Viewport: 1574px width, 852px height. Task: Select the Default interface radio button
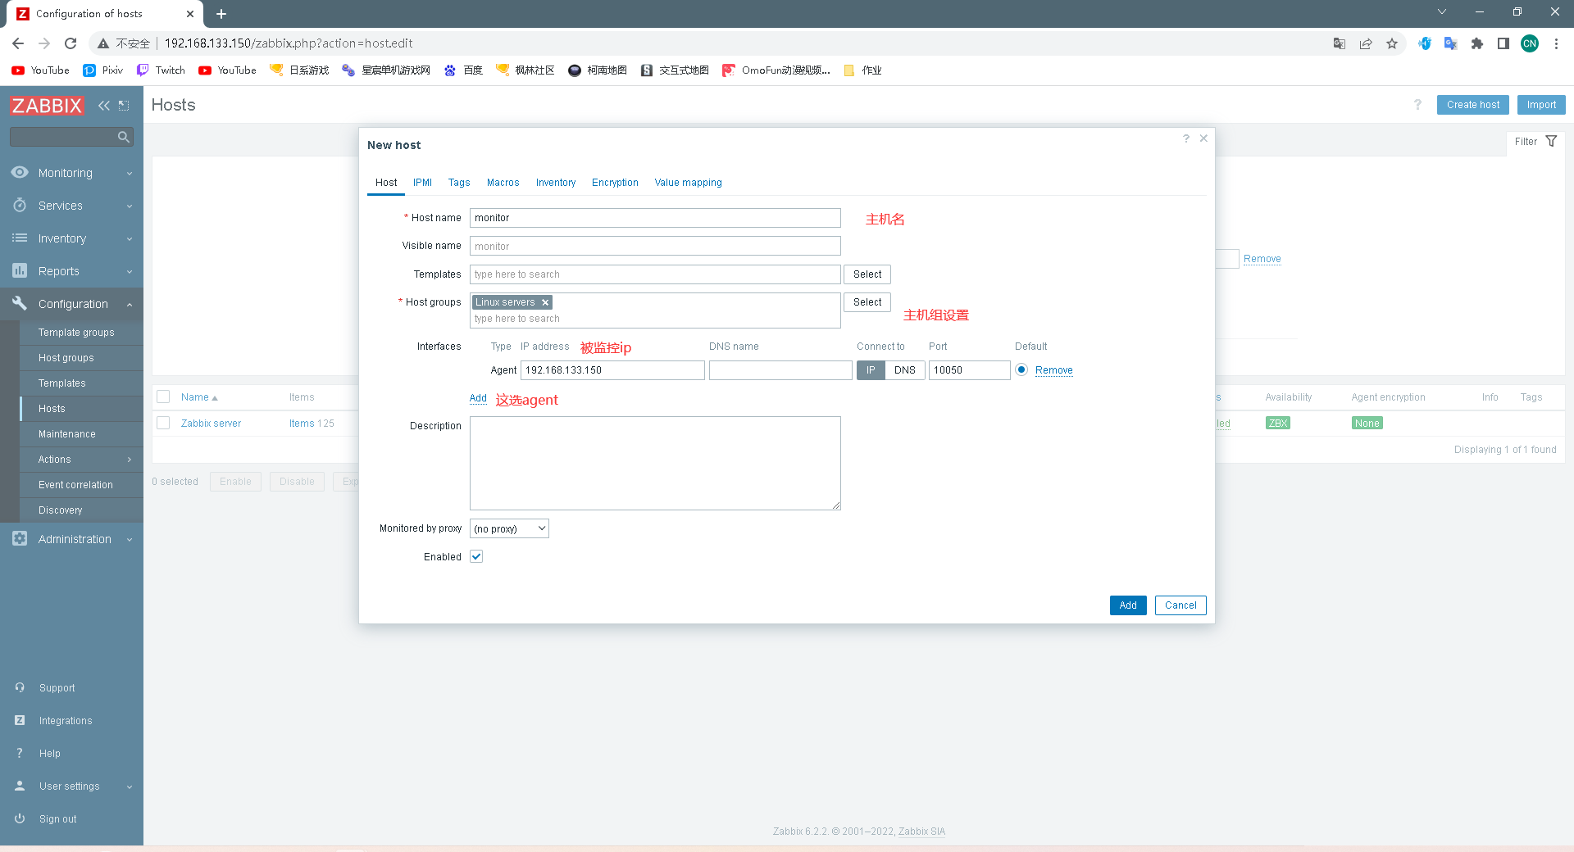pos(1021,369)
